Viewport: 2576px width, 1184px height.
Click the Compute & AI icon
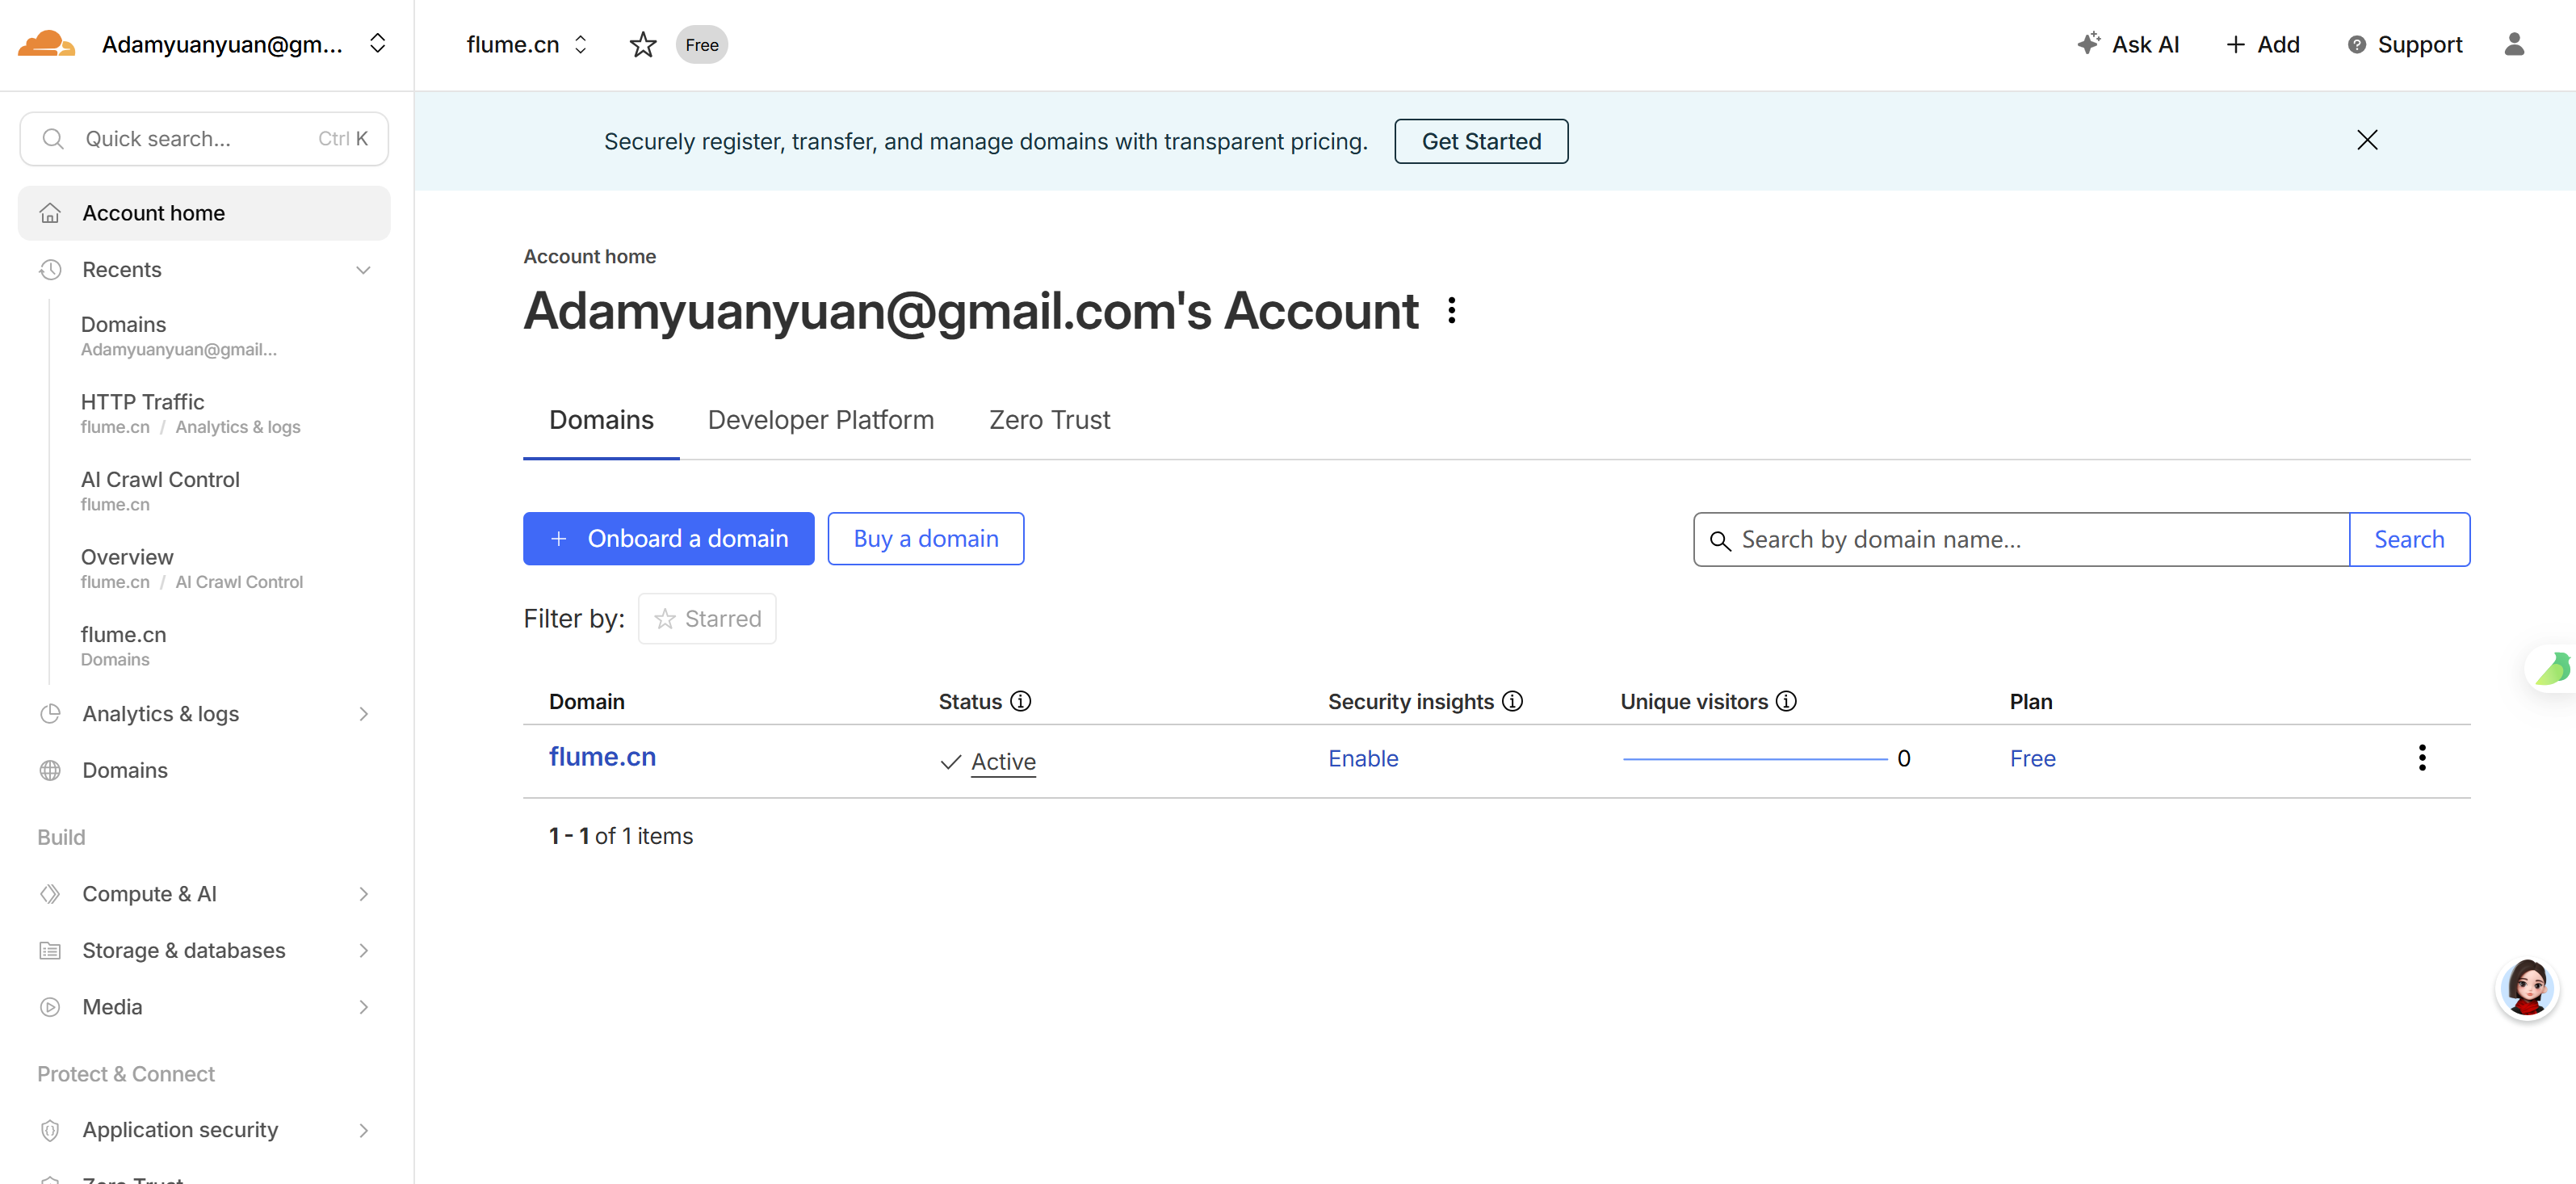click(x=50, y=894)
